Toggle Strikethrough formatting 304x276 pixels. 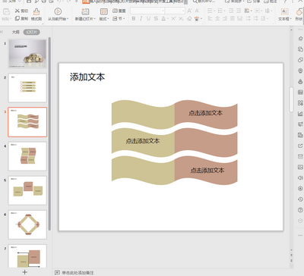[x=156, y=19]
